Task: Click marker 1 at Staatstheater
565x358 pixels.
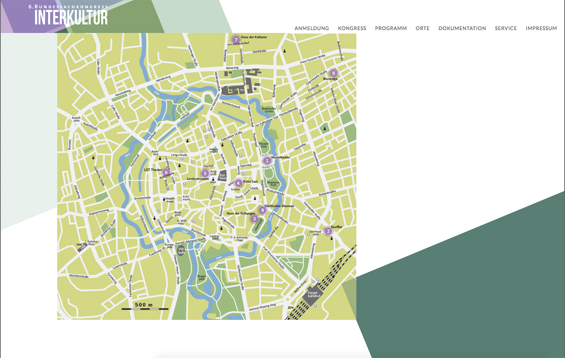Action: pyautogui.click(x=267, y=161)
